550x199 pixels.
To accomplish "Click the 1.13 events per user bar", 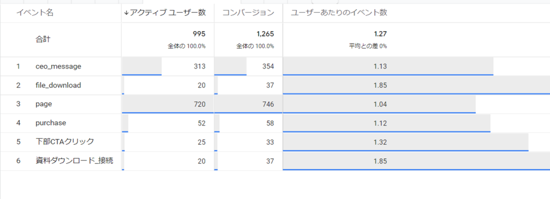I will coord(388,66).
